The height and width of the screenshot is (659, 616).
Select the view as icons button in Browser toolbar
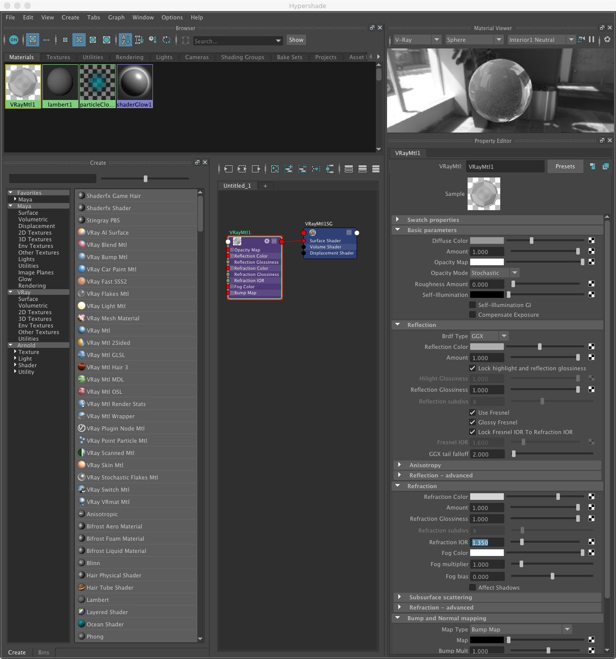33,40
